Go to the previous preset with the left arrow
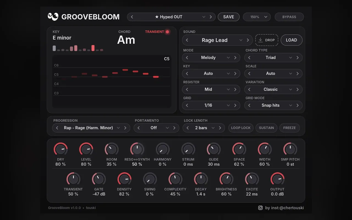Screen dimensions: 352x220 pos(132,17)
